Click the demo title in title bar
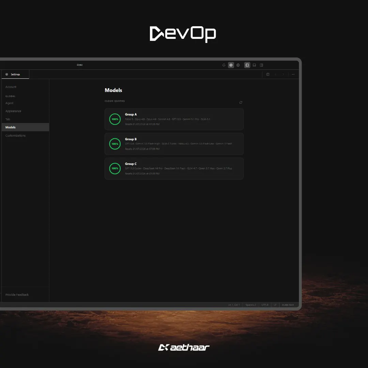The image size is (368, 368). (79, 65)
